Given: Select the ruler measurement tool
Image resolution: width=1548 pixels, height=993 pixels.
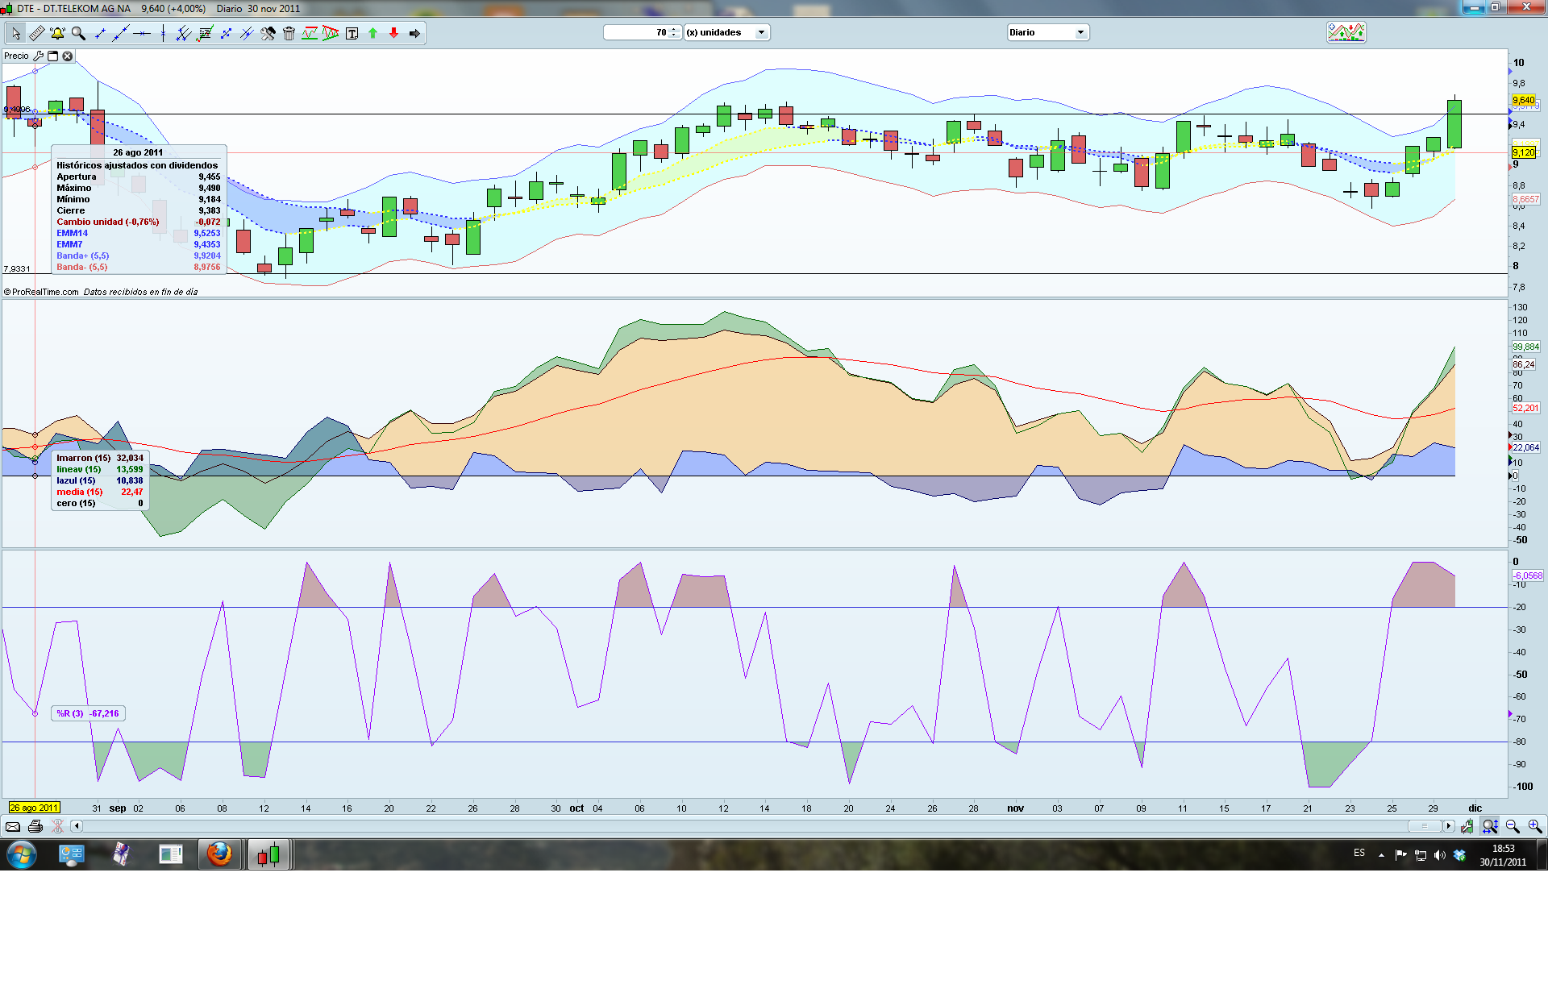Looking at the screenshot, I should click(37, 33).
